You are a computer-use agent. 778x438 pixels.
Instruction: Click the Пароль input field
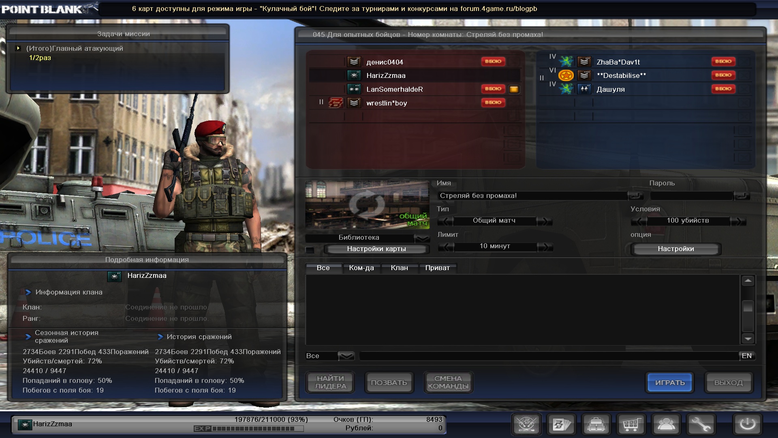[x=692, y=196]
